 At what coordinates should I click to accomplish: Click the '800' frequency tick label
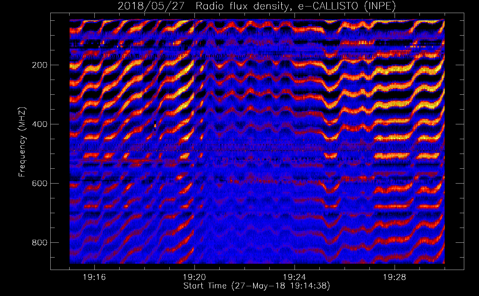(40, 243)
